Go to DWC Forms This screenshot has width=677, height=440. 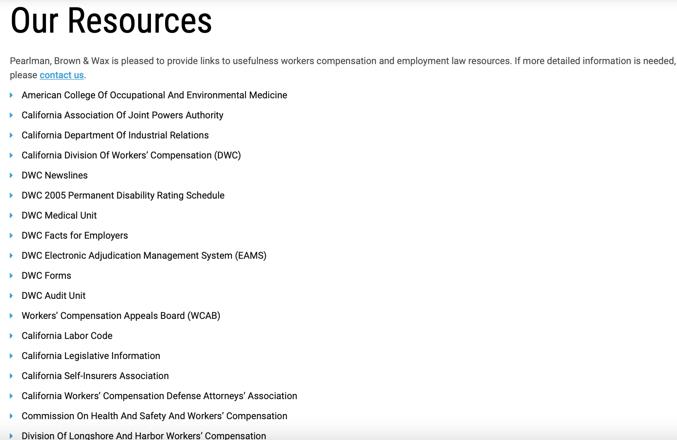click(46, 276)
